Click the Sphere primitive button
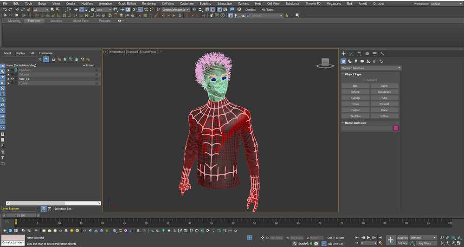Viewport: 464px width, 247px height. [355, 92]
